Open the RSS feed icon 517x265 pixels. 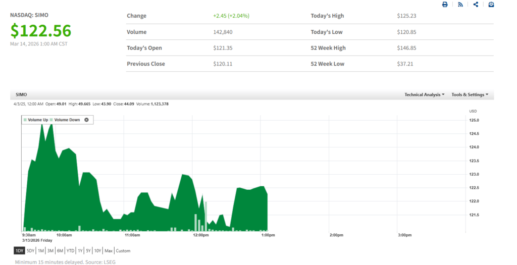coord(460,5)
